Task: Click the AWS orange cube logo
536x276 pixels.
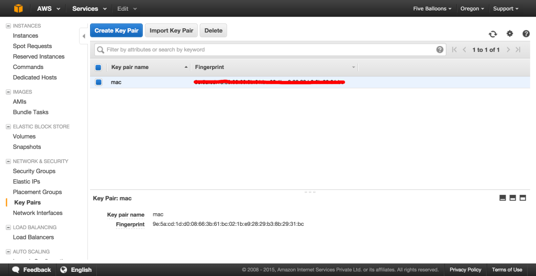Action: click(18, 8)
